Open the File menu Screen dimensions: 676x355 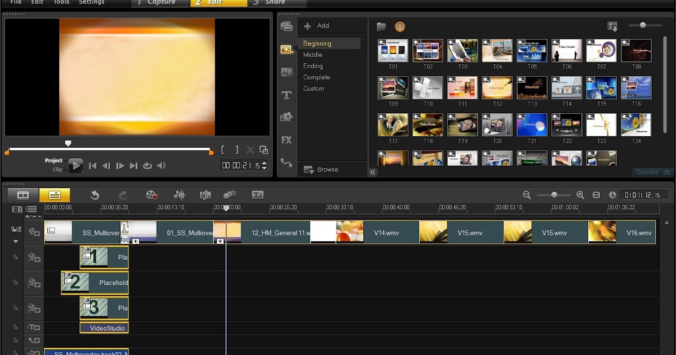pos(16,2)
